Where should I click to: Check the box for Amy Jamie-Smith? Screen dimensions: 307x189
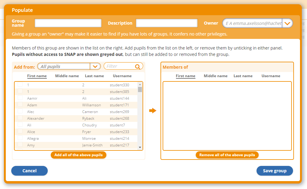coord(20,145)
